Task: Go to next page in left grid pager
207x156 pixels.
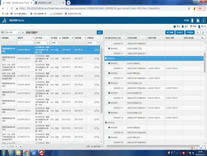Action: tap(16, 146)
